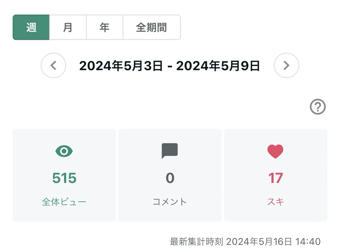Go to next week with right chevron
The height and width of the screenshot is (252, 340).
(286, 65)
